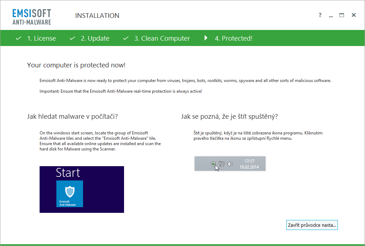
Task: Click heading 'Jak se pozná, že je štít spuštěný?'
Action: pos(230,116)
